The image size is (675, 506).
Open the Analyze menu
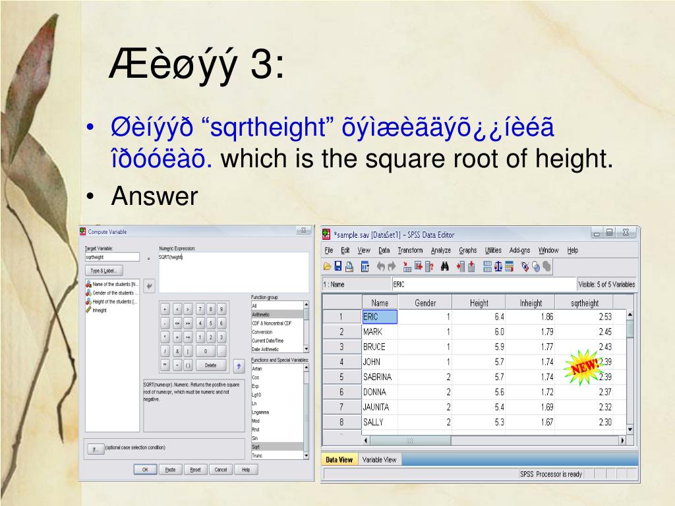(x=441, y=250)
